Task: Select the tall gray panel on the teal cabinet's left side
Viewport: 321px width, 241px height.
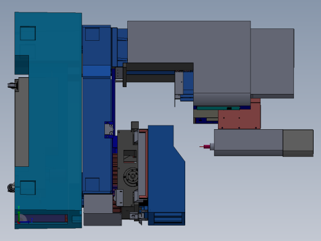Action: 22,122
